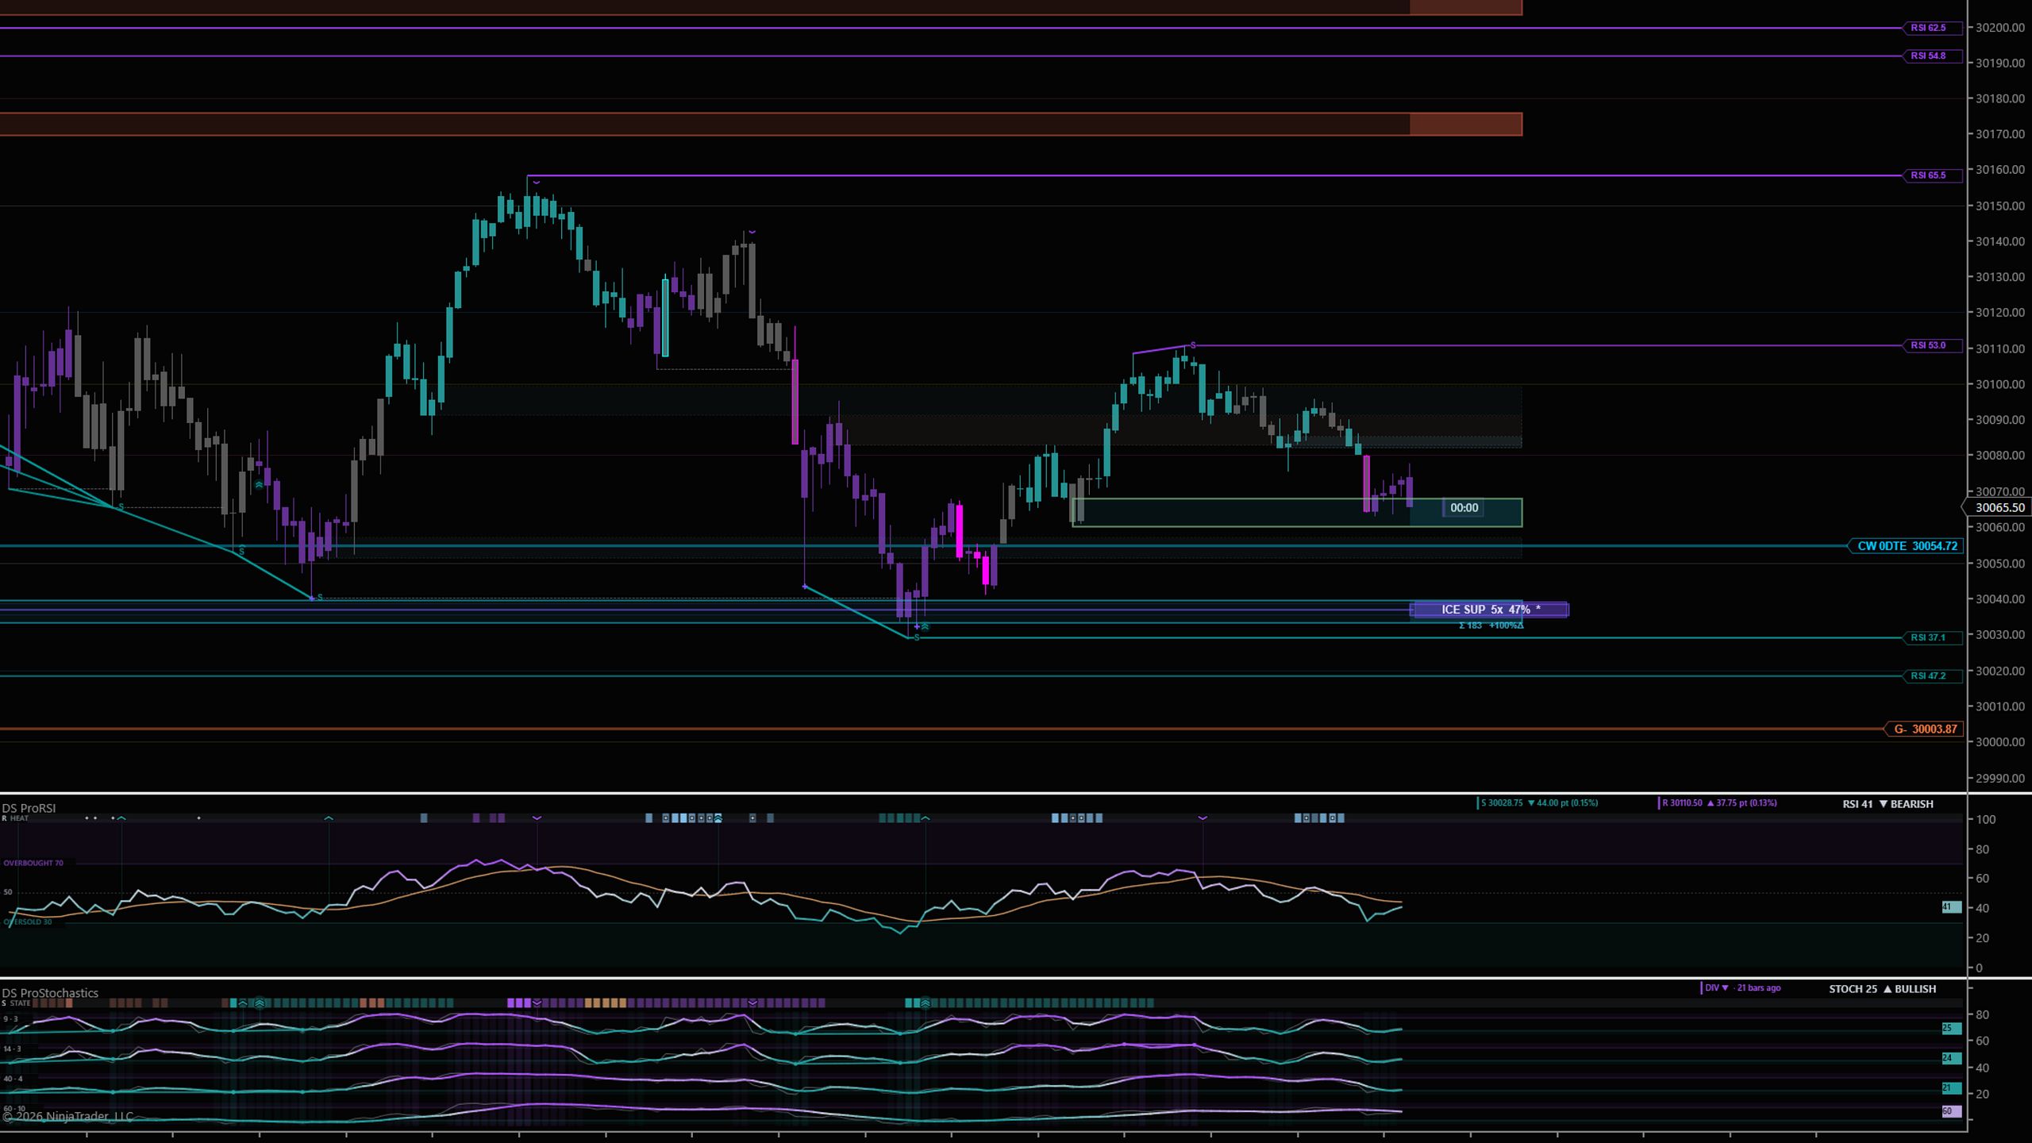Click the DS ProStochastics panel title

tap(50, 993)
